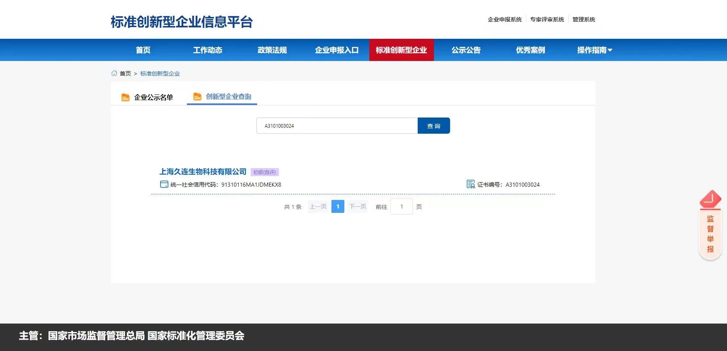Click the home icon in breadcrumb

point(114,73)
